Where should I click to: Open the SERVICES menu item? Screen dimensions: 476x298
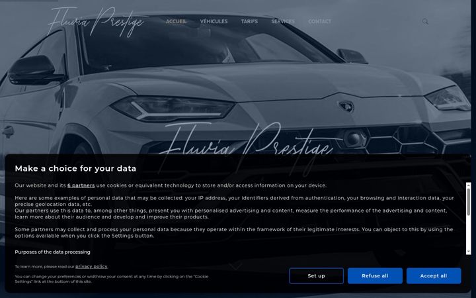click(283, 21)
